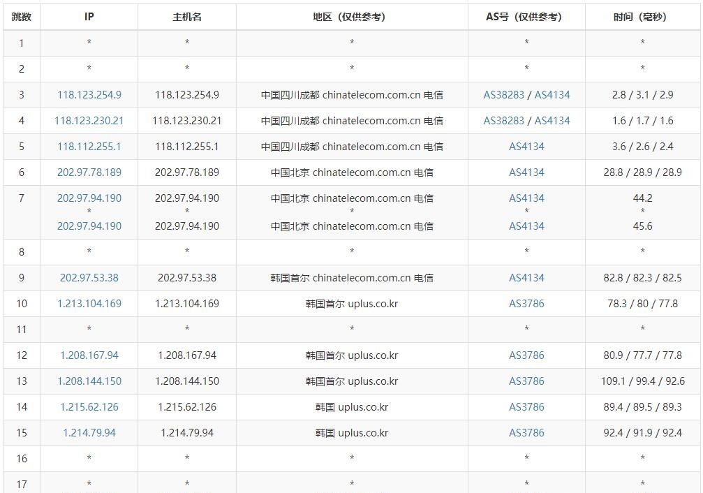The image size is (703, 493).
Task: Open the 118.123.230.21 IP link in hop 4
Action: [x=89, y=121]
